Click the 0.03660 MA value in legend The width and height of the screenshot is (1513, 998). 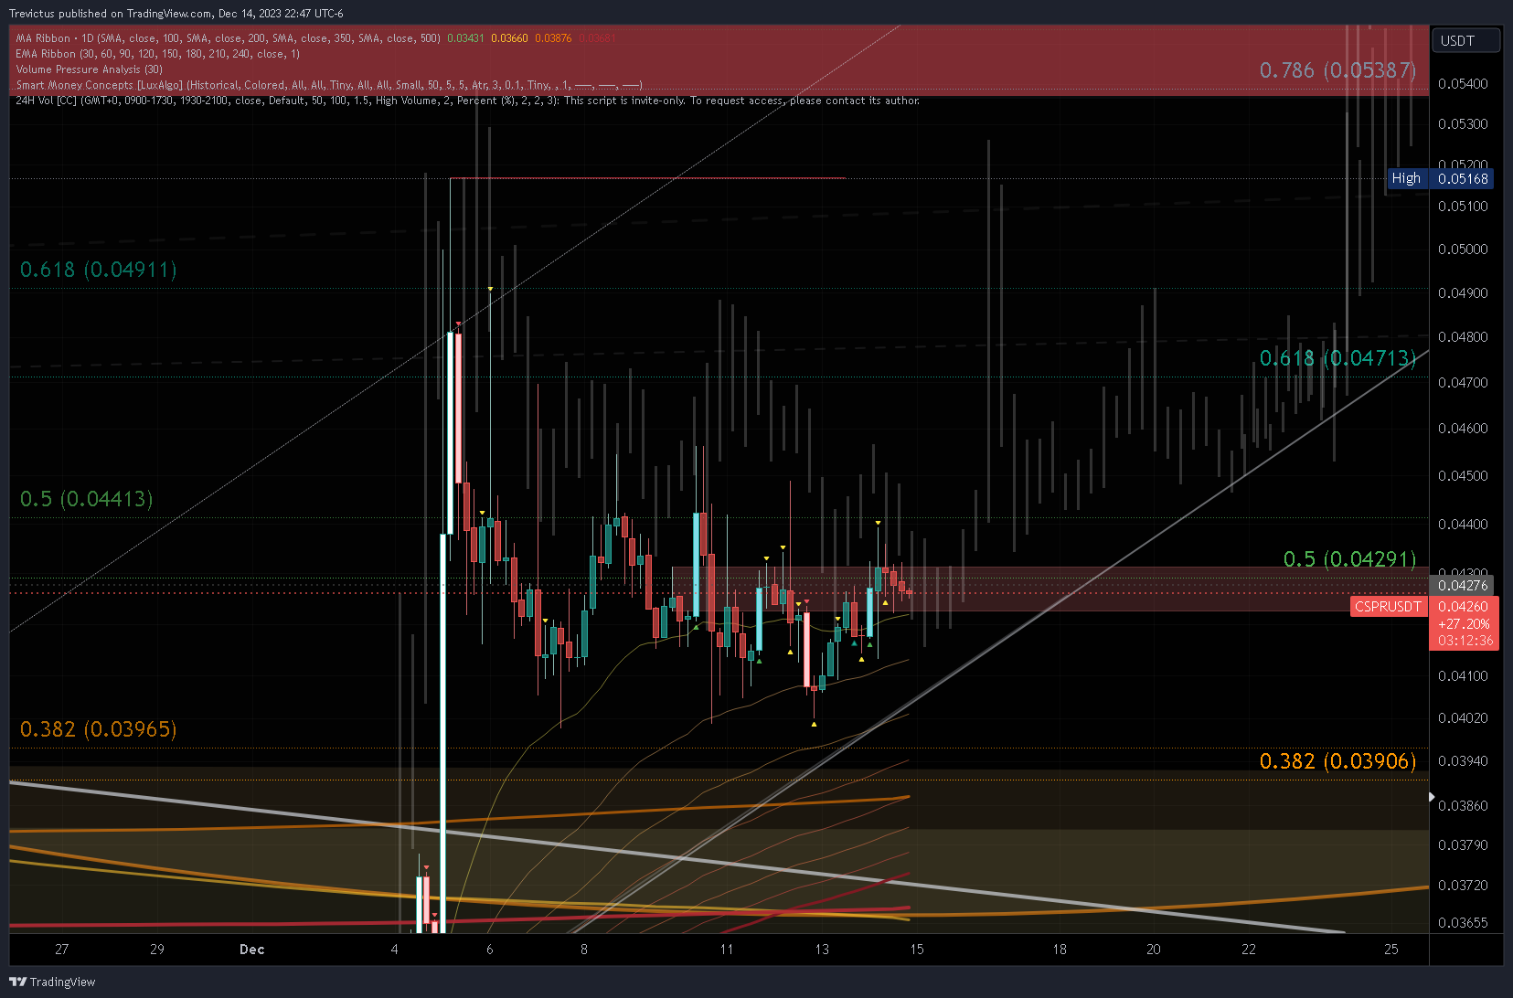coord(509,38)
